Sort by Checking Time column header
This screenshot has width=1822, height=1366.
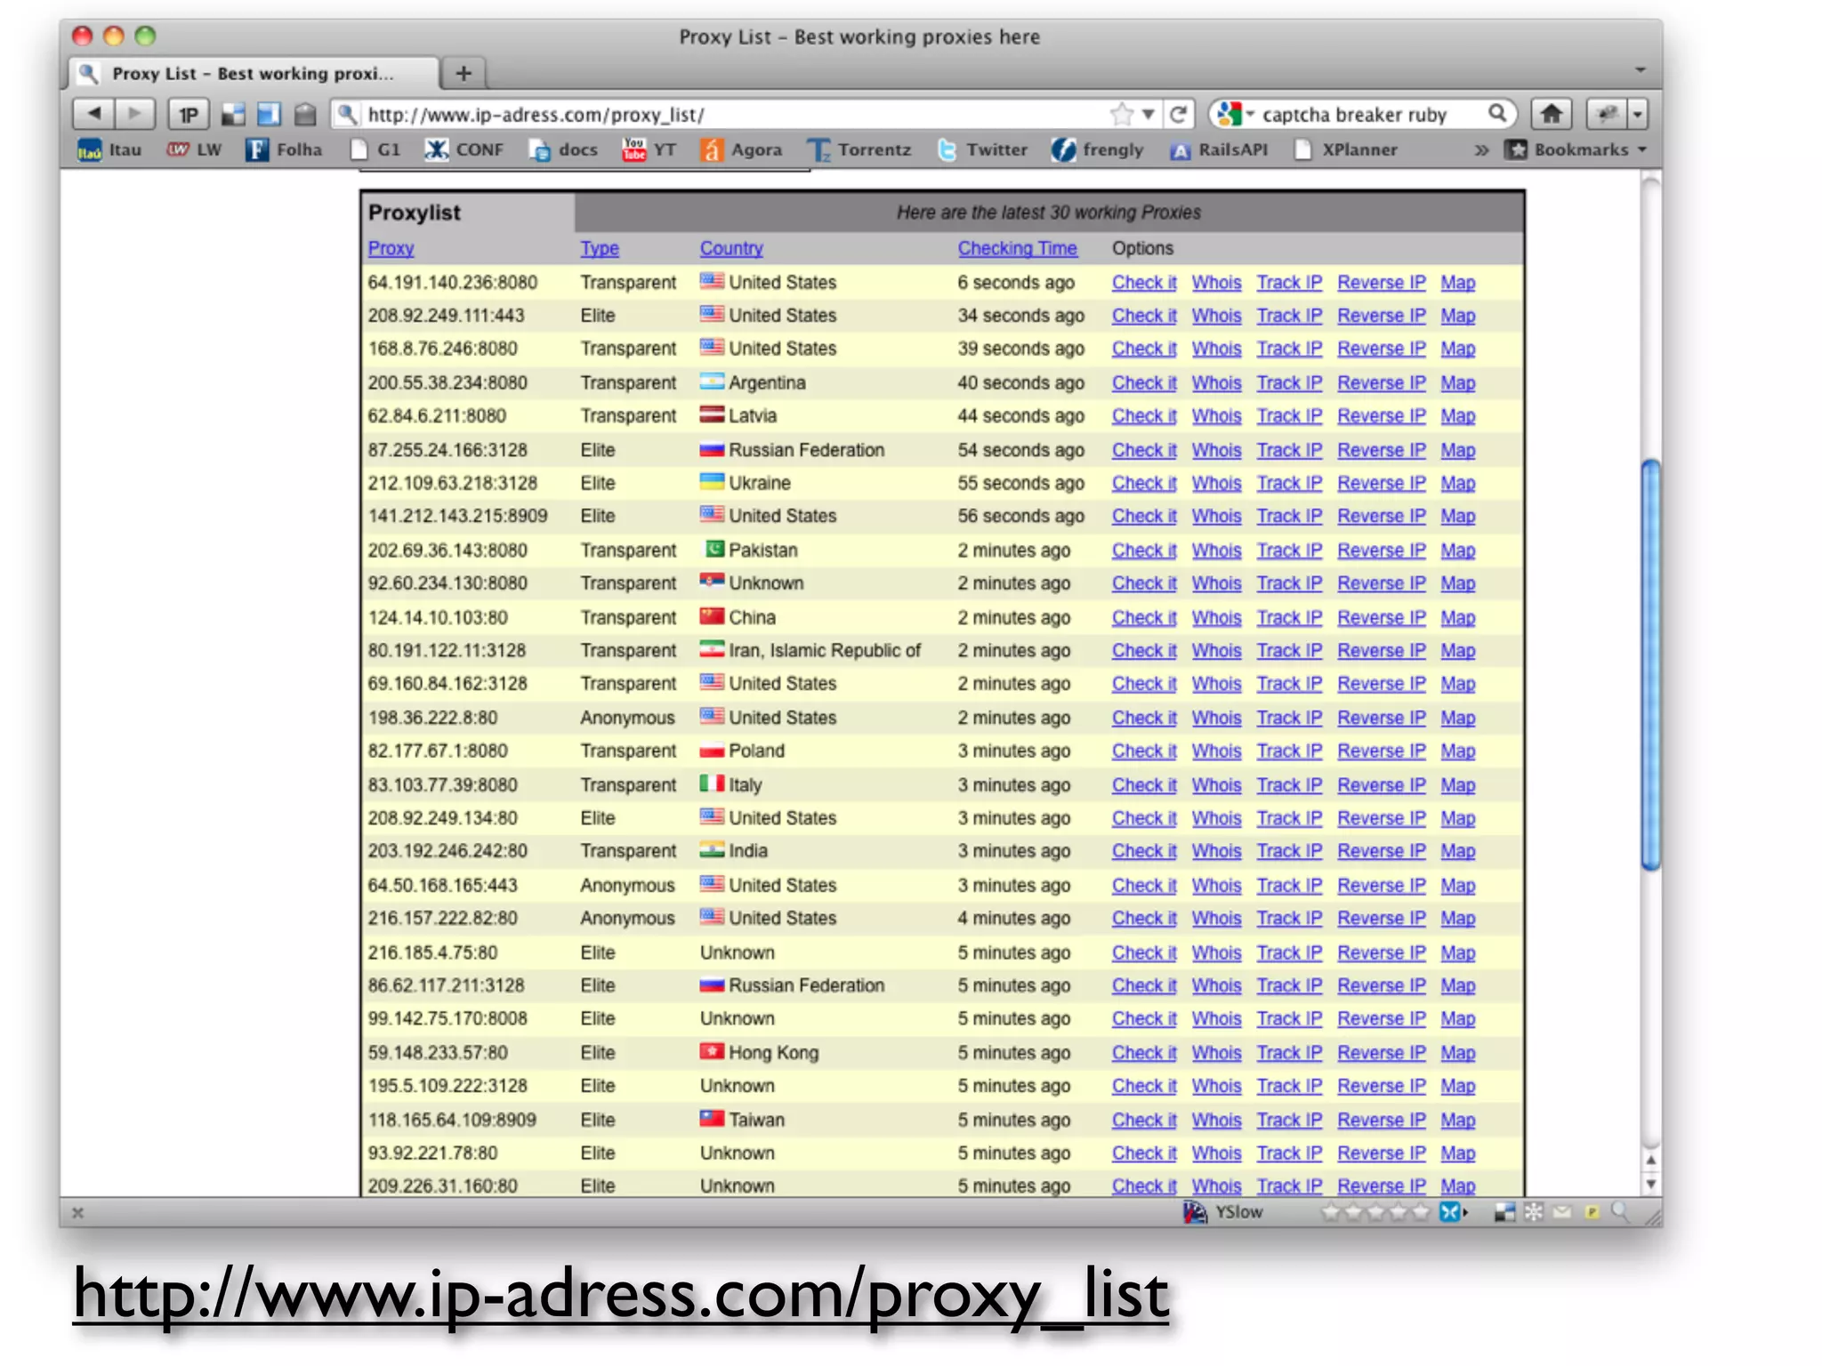pyautogui.click(x=1018, y=248)
